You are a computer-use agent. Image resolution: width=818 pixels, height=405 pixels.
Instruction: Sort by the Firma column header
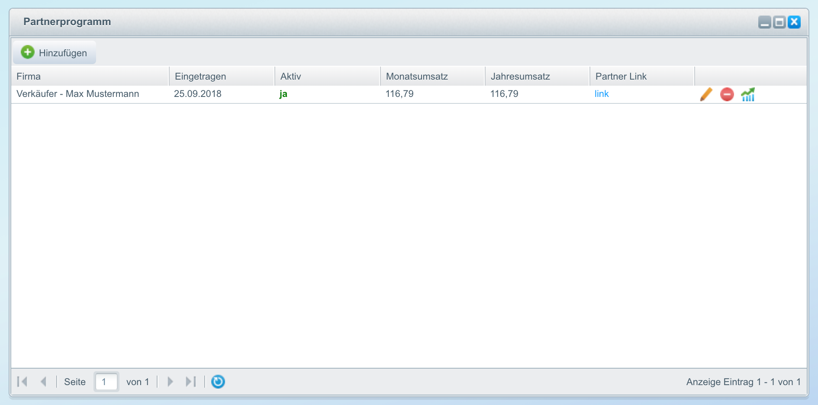click(90, 76)
